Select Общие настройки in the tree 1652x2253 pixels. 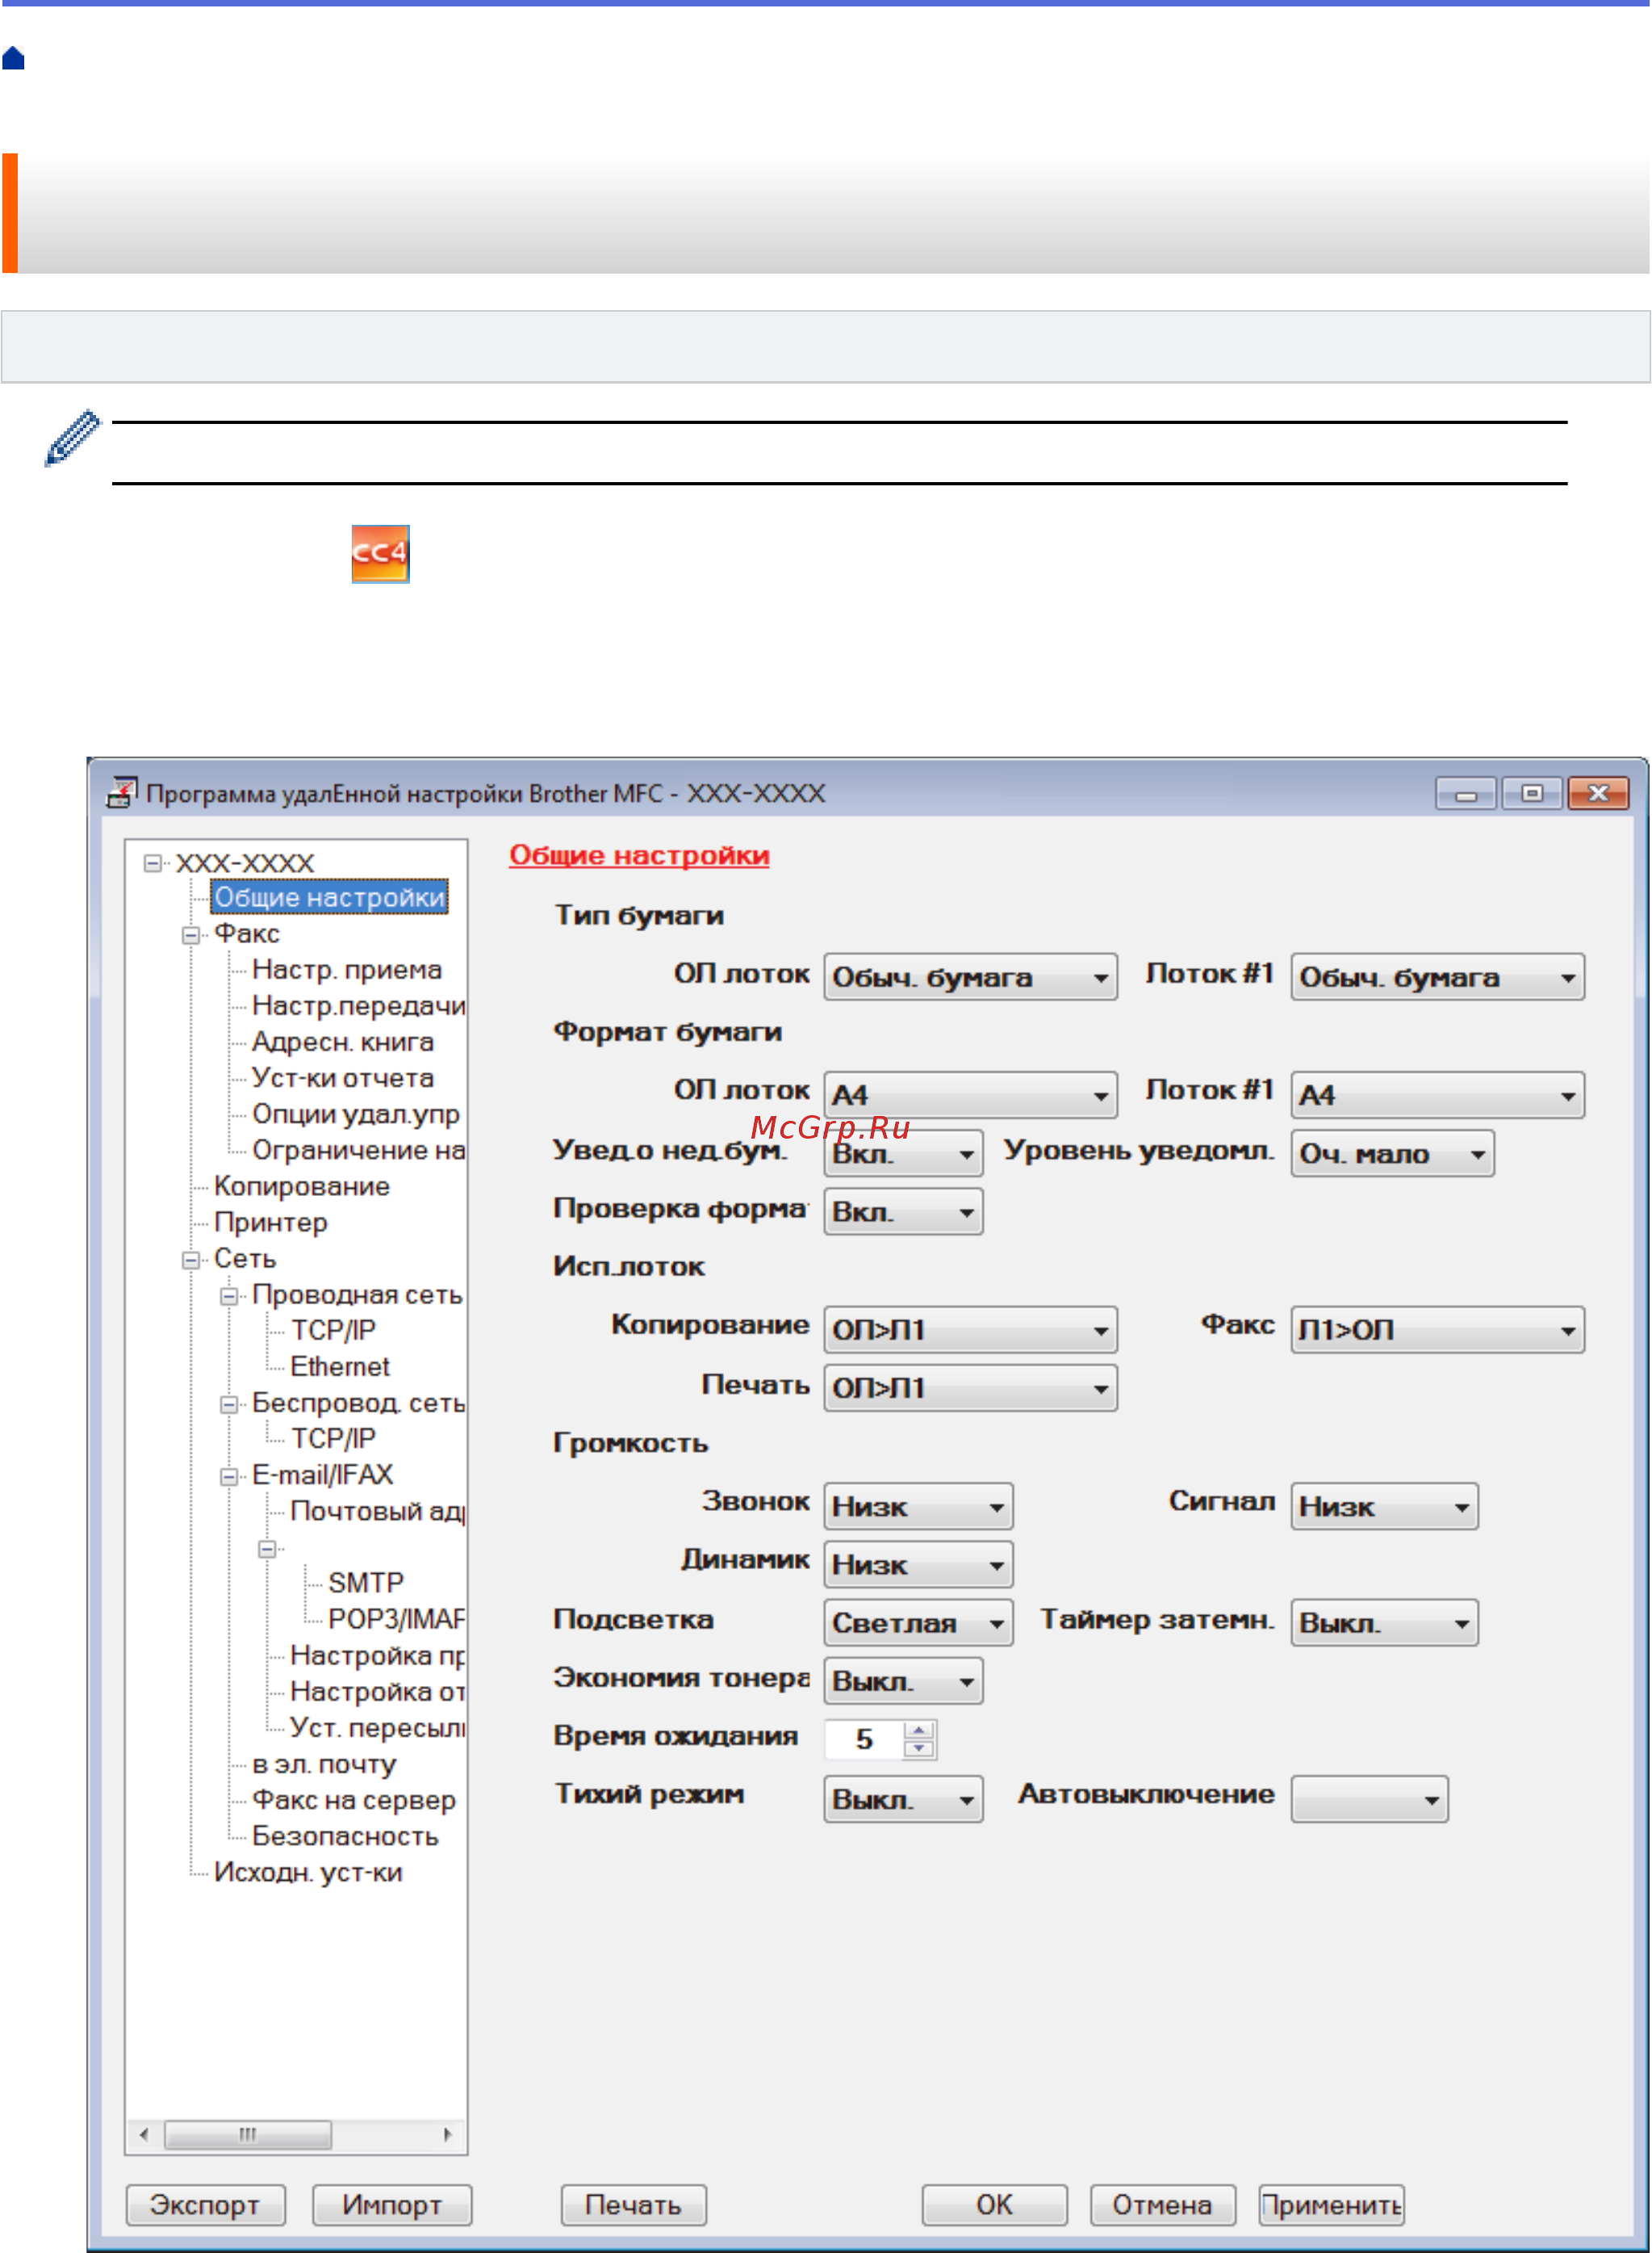(x=330, y=896)
